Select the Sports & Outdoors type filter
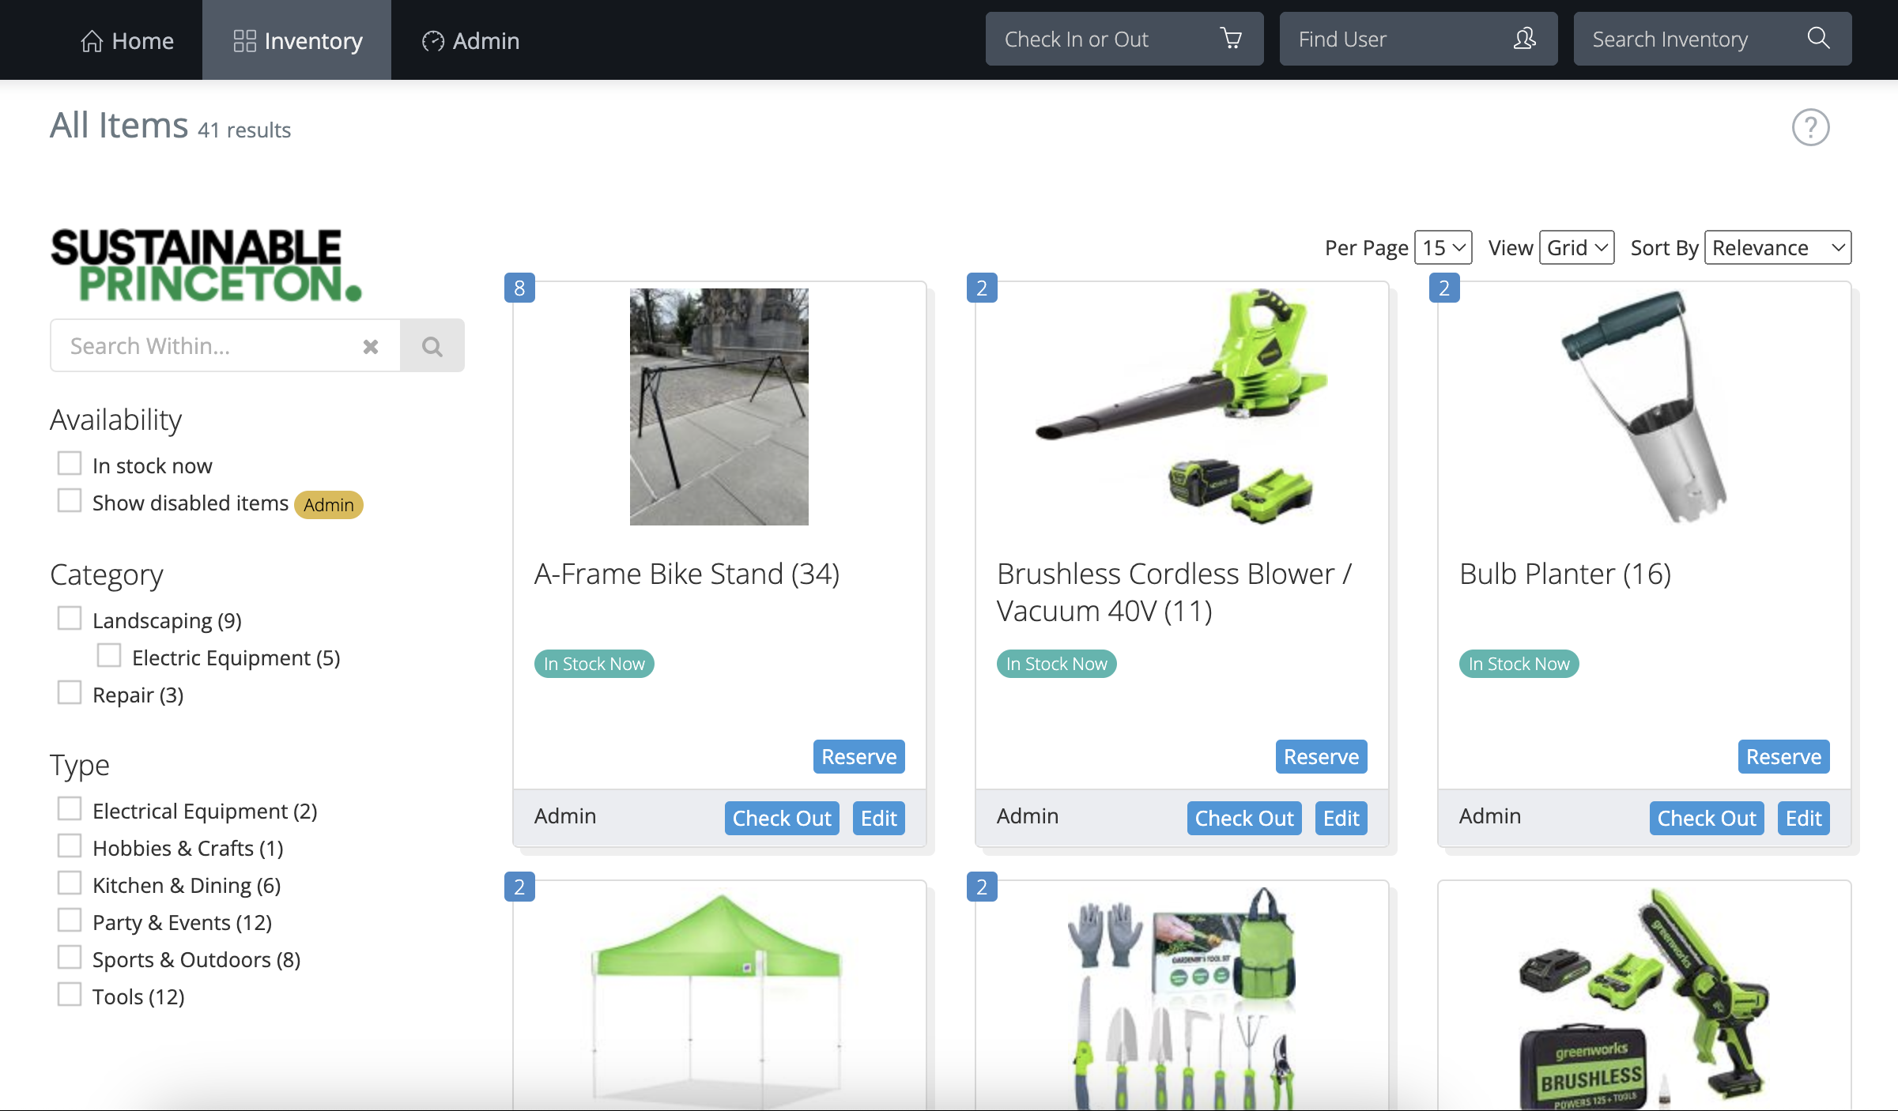The image size is (1898, 1111). [70, 958]
